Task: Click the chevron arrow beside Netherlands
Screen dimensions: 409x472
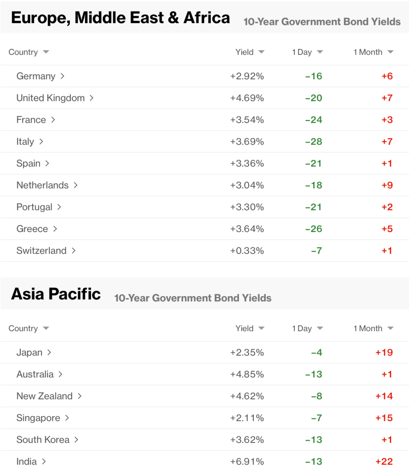Action: [75, 185]
